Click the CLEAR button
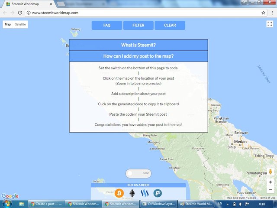The width and height of the screenshot is (277, 208). coord(170,25)
